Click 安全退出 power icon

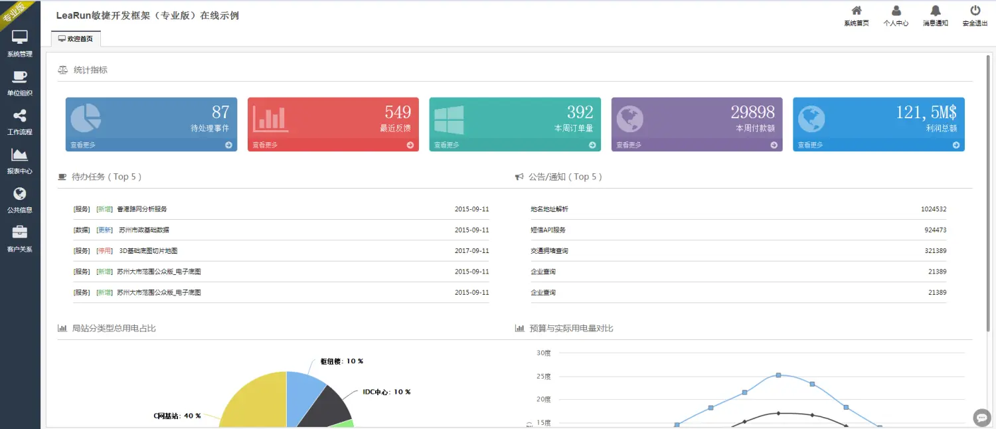(x=975, y=11)
